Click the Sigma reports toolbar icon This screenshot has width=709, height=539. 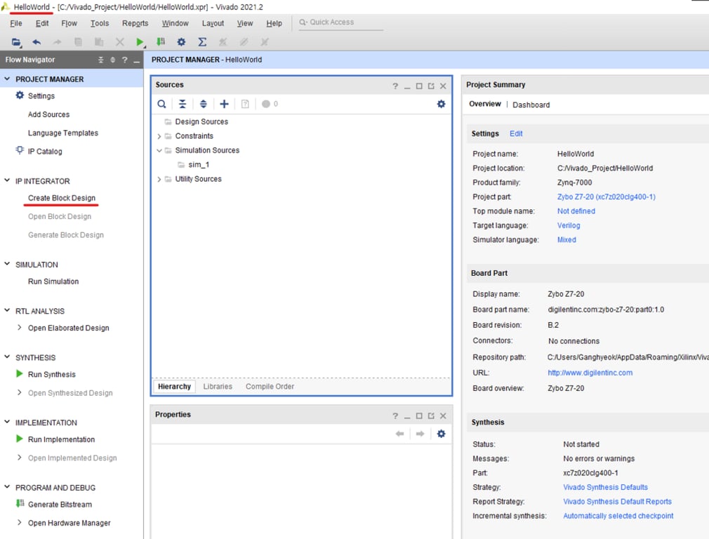(202, 42)
